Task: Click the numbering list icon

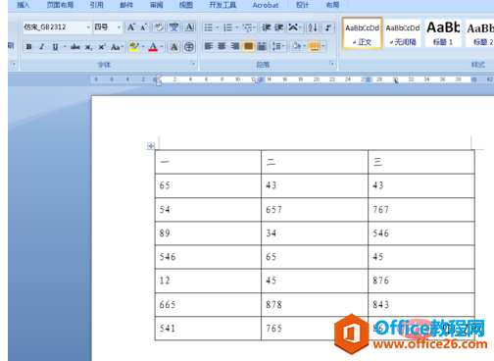Action: point(227,27)
